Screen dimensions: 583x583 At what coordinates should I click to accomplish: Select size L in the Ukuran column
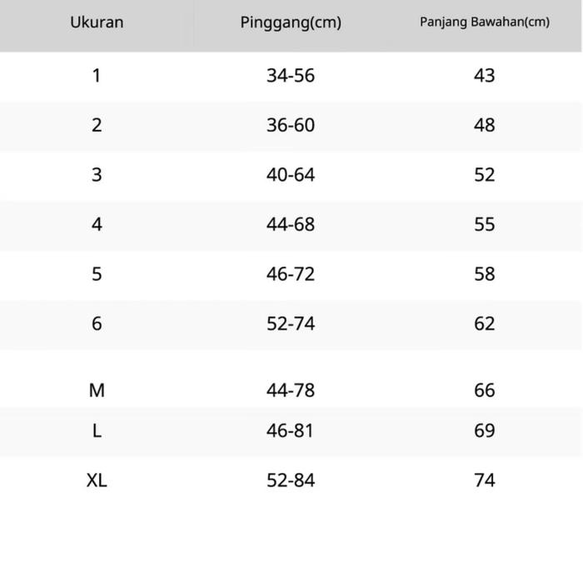(97, 431)
